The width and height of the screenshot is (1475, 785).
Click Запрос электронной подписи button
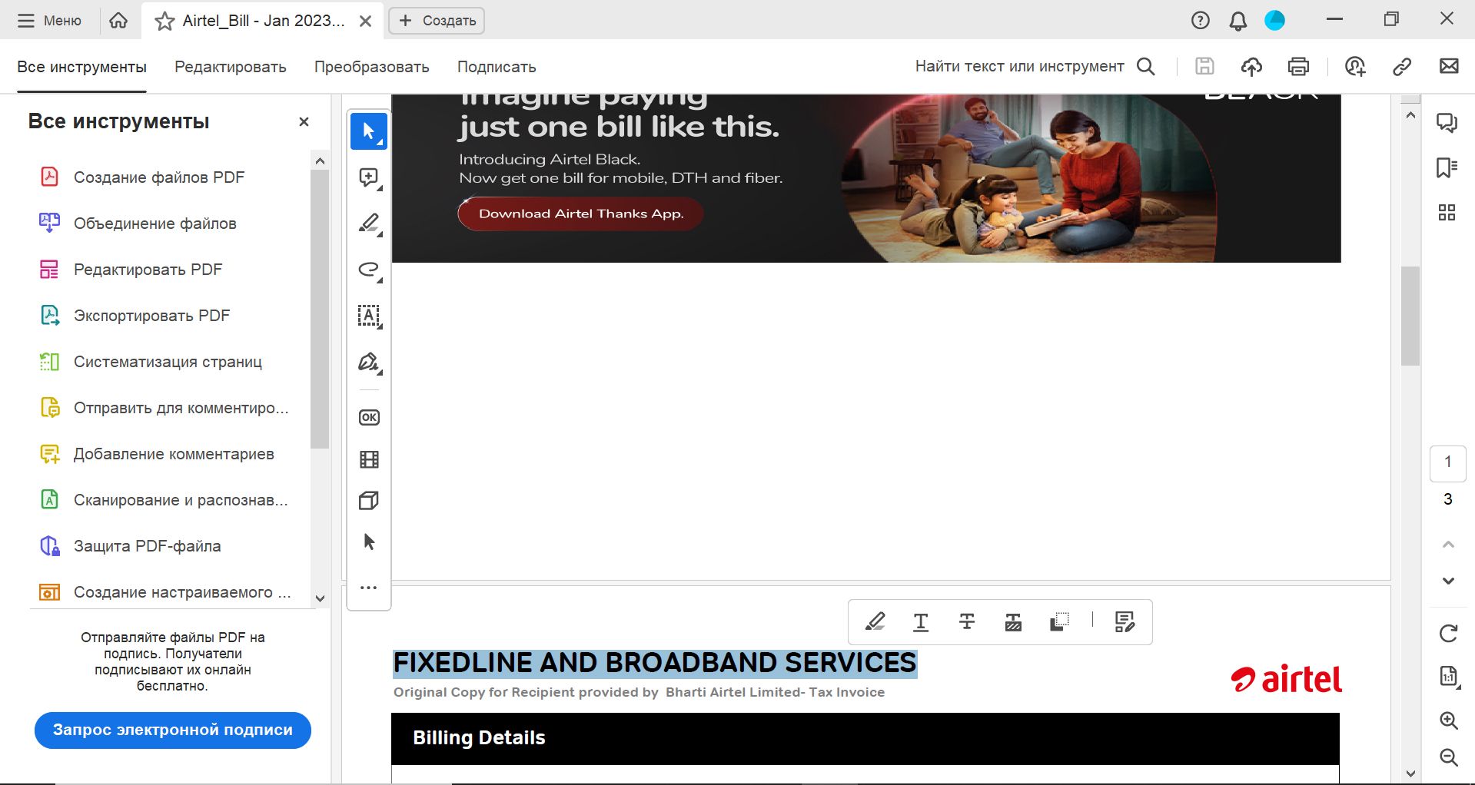173,730
